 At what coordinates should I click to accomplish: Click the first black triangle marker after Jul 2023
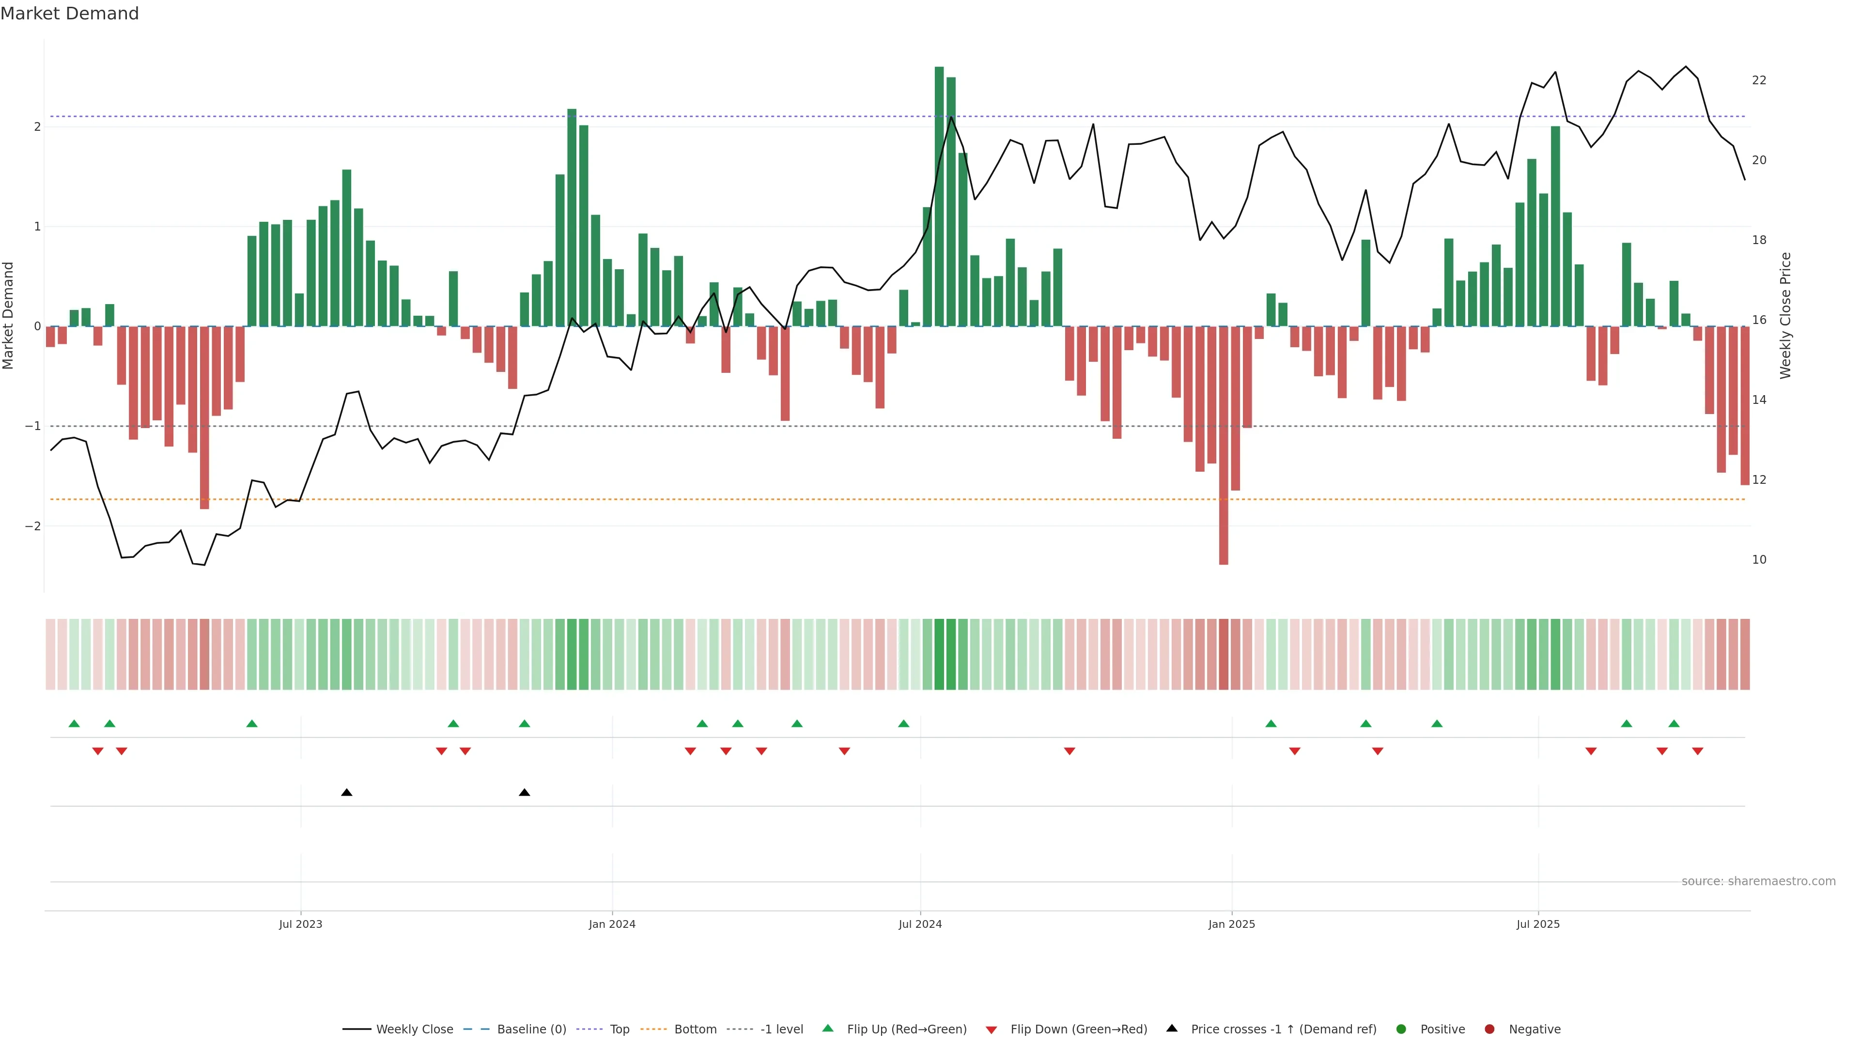pos(347,793)
